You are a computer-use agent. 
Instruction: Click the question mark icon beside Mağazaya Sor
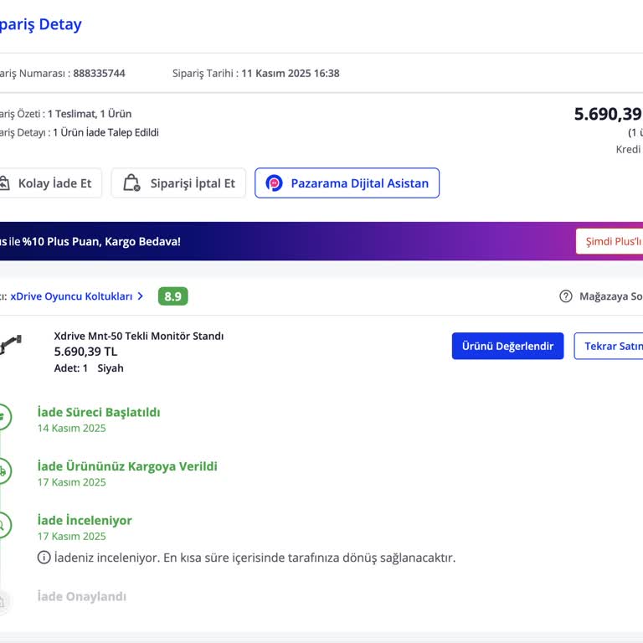(566, 296)
